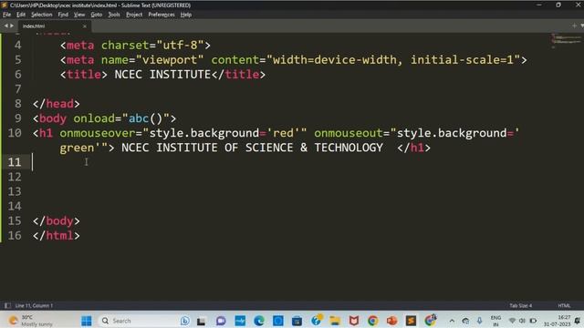Click line number 9 in the gutter
Viewport: 584px width, 328px height.
[17, 118]
